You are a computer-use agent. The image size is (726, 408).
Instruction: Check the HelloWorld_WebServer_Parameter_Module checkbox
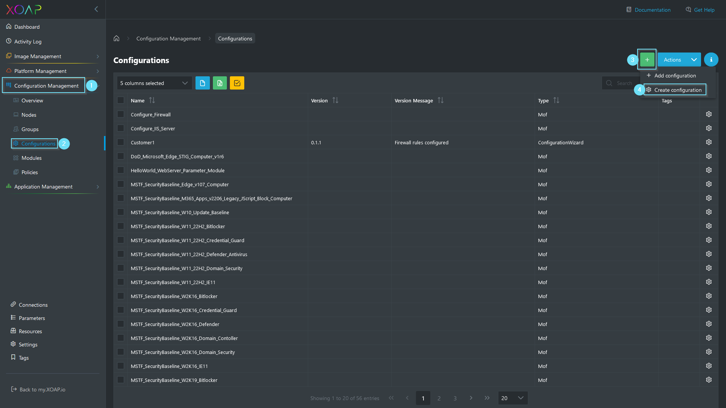(121, 170)
